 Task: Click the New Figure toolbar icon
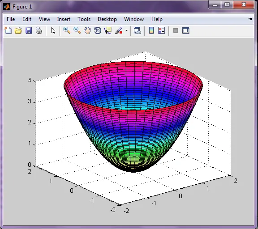pos(8,30)
